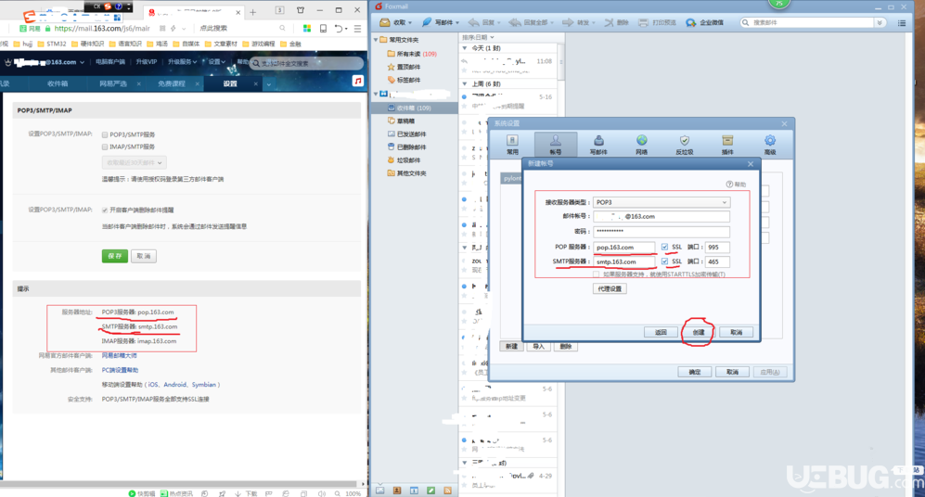Toggle SSL checkbox for POP server
Image resolution: width=925 pixels, height=497 pixels.
[665, 247]
